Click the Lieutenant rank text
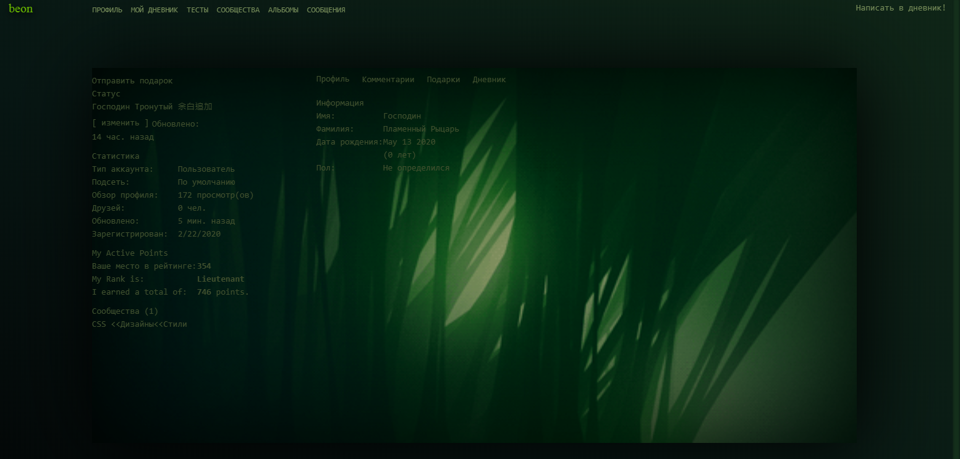The height and width of the screenshot is (459, 960). coord(220,279)
